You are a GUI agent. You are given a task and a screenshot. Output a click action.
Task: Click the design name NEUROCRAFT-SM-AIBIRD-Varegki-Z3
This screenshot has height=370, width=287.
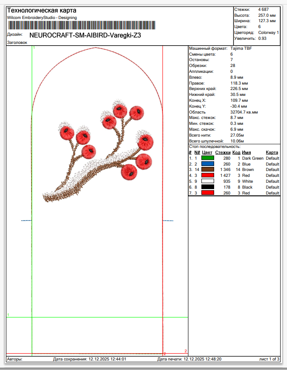(x=85, y=35)
